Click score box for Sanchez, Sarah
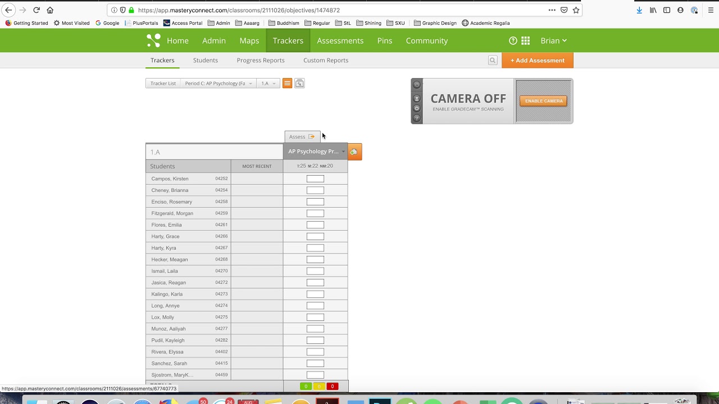719x404 pixels. [315, 364]
